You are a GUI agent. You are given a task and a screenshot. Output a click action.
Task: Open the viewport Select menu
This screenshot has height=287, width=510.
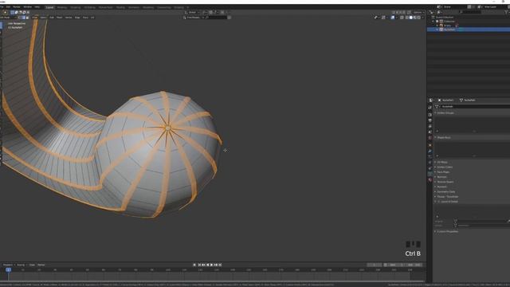point(43,18)
